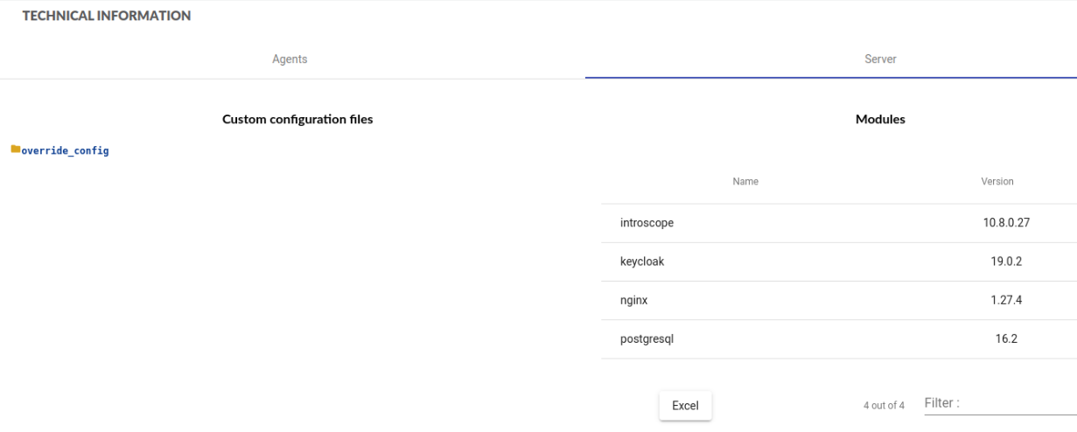The width and height of the screenshot is (1077, 432).
Task: Sort modules by the Version column header
Action: (997, 182)
